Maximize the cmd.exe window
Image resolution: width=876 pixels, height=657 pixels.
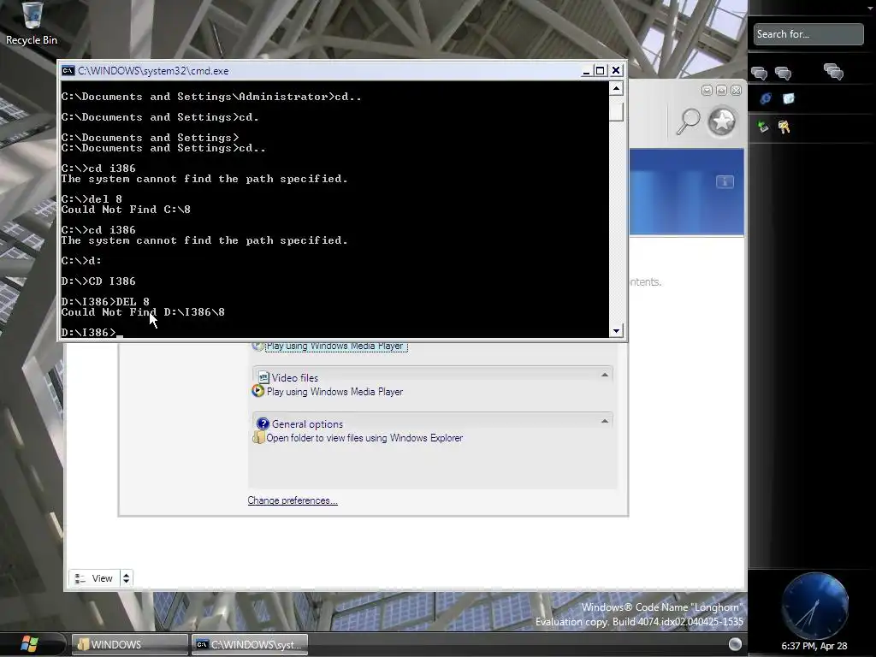coord(600,71)
